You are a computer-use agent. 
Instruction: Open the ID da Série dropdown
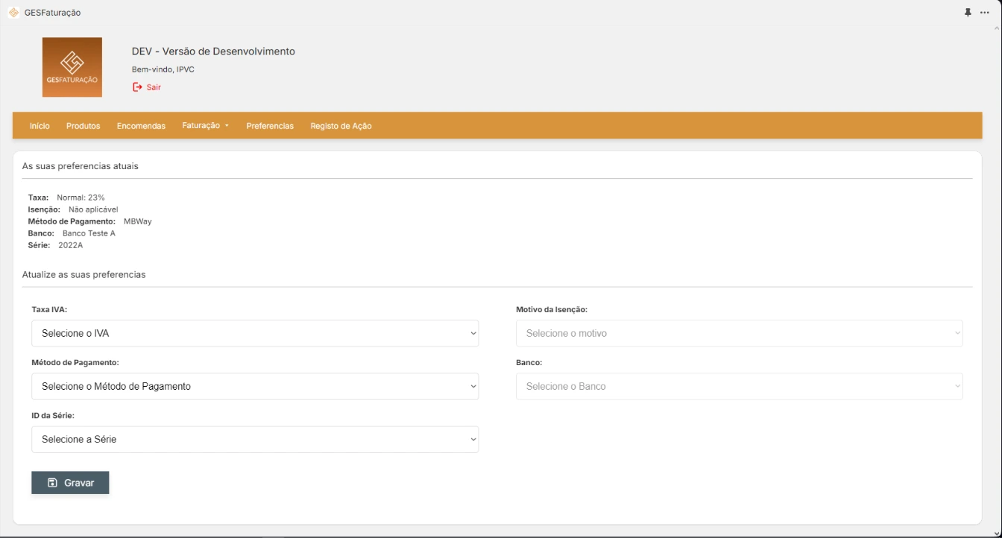(255, 440)
